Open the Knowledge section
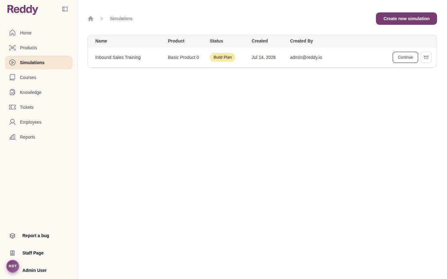This screenshot has width=447, height=279. 38,92
